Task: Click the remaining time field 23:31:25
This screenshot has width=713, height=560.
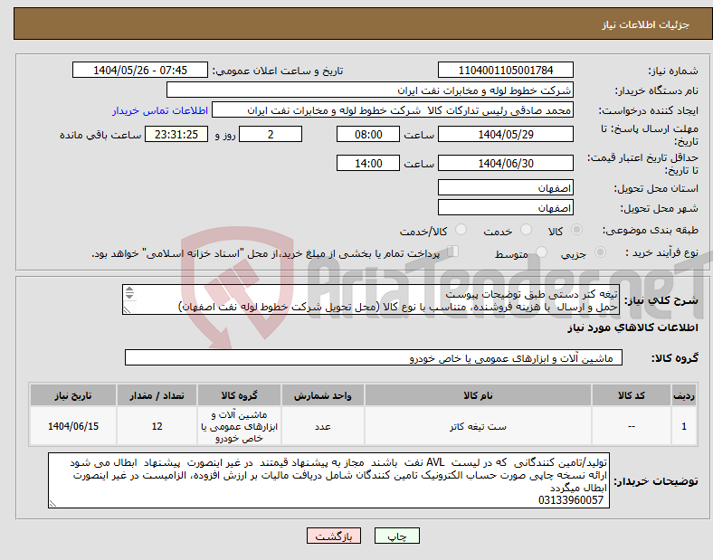Action: (176, 134)
